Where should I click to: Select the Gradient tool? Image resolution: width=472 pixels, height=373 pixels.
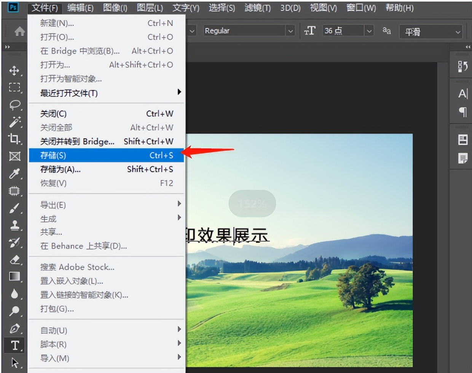(x=14, y=277)
